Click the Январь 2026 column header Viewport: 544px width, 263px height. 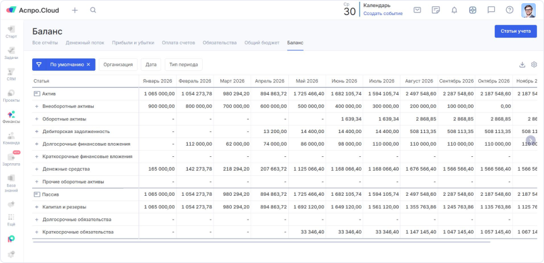157,81
